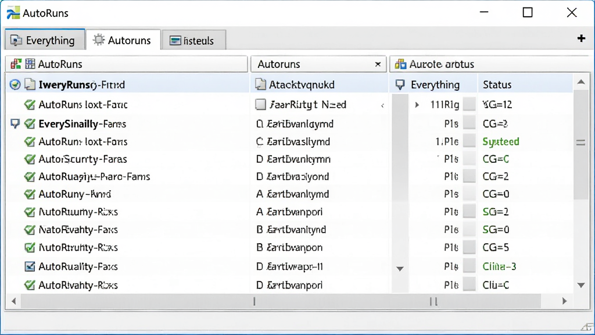
Task: Click the AutoRuns panel header
Action: (126, 64)
